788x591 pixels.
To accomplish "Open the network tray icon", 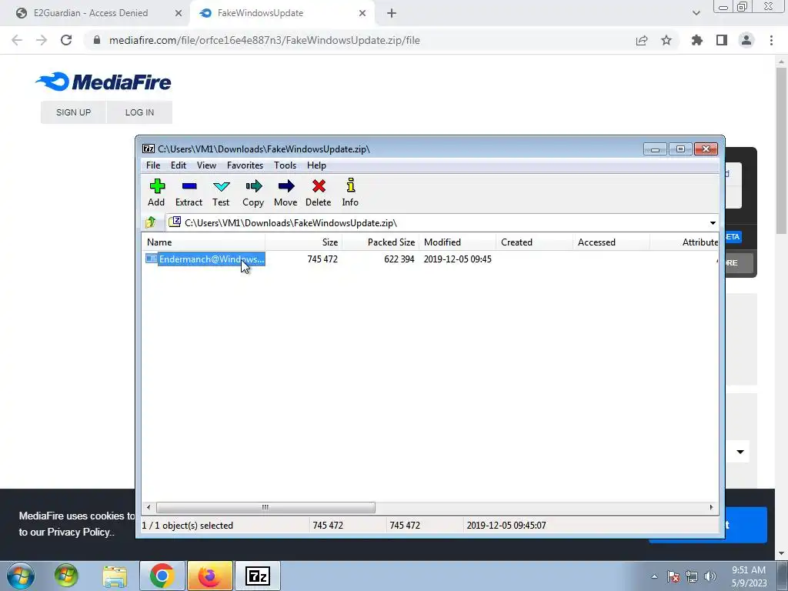I will (692, 576).
